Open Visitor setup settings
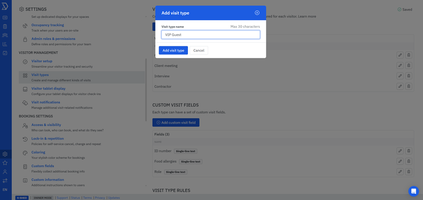 (42, 61)
